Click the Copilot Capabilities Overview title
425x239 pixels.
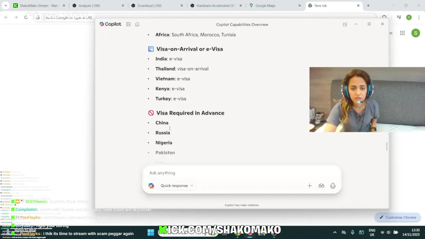coord(242,25)
